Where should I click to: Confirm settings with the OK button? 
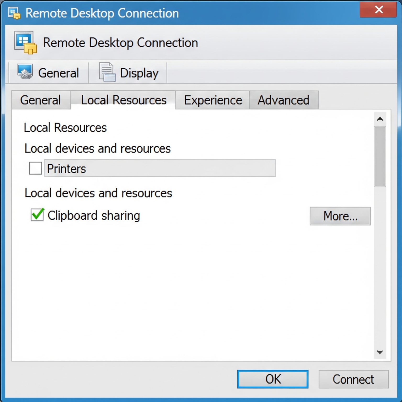coord(273,379)
